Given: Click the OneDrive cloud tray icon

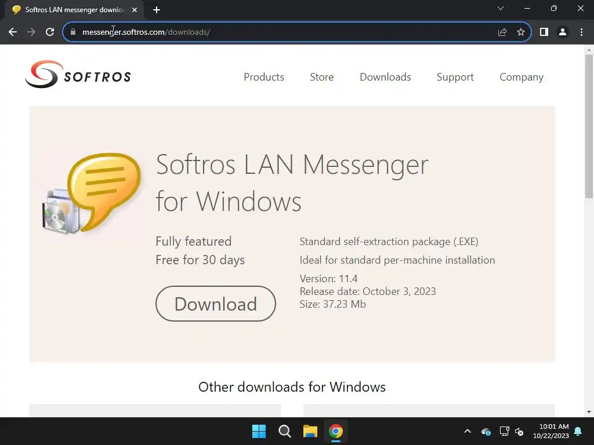Looking at the screenshot, I should click(x=486, y=431).
